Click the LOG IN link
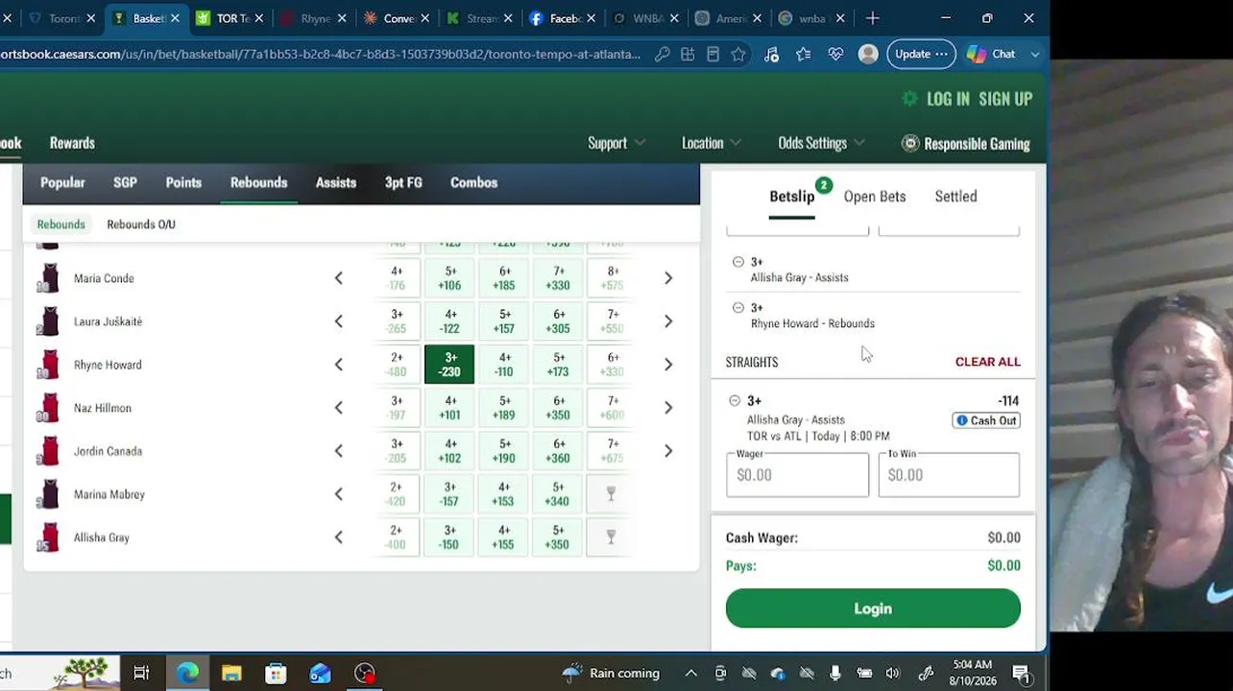Image resolution: width=1233 pixels, height=691 pixels. (x=948, y=99)
